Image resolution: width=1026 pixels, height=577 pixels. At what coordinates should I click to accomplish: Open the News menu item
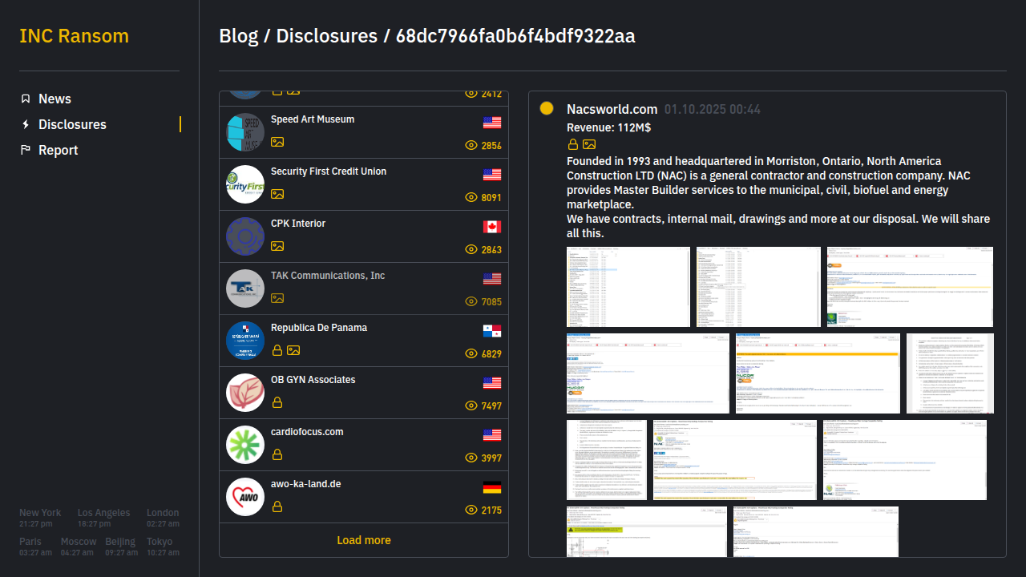tap(55, 99)
